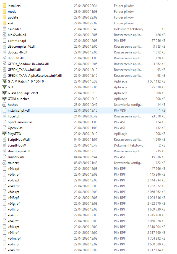Select file name x64e.rpf

(14, 192)
